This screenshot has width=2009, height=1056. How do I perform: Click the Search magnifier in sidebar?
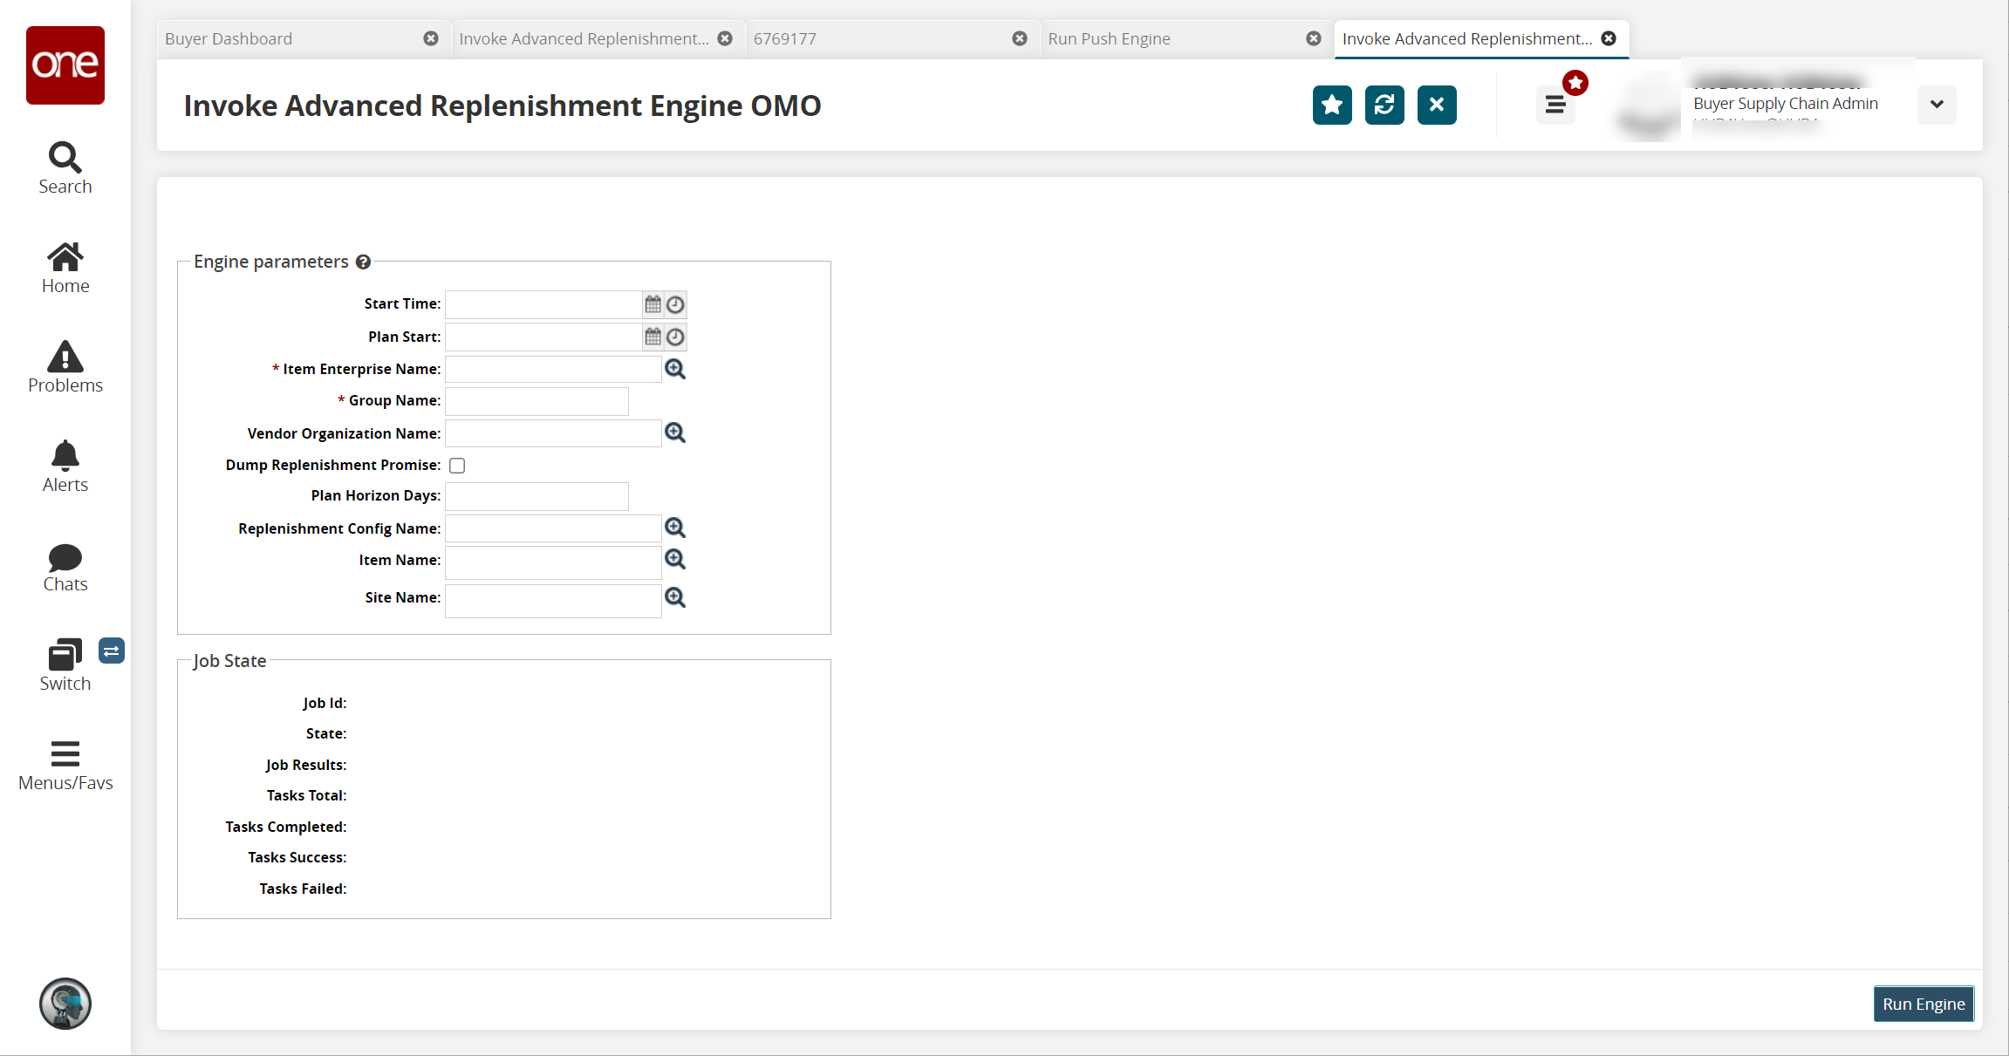(65, 158)
